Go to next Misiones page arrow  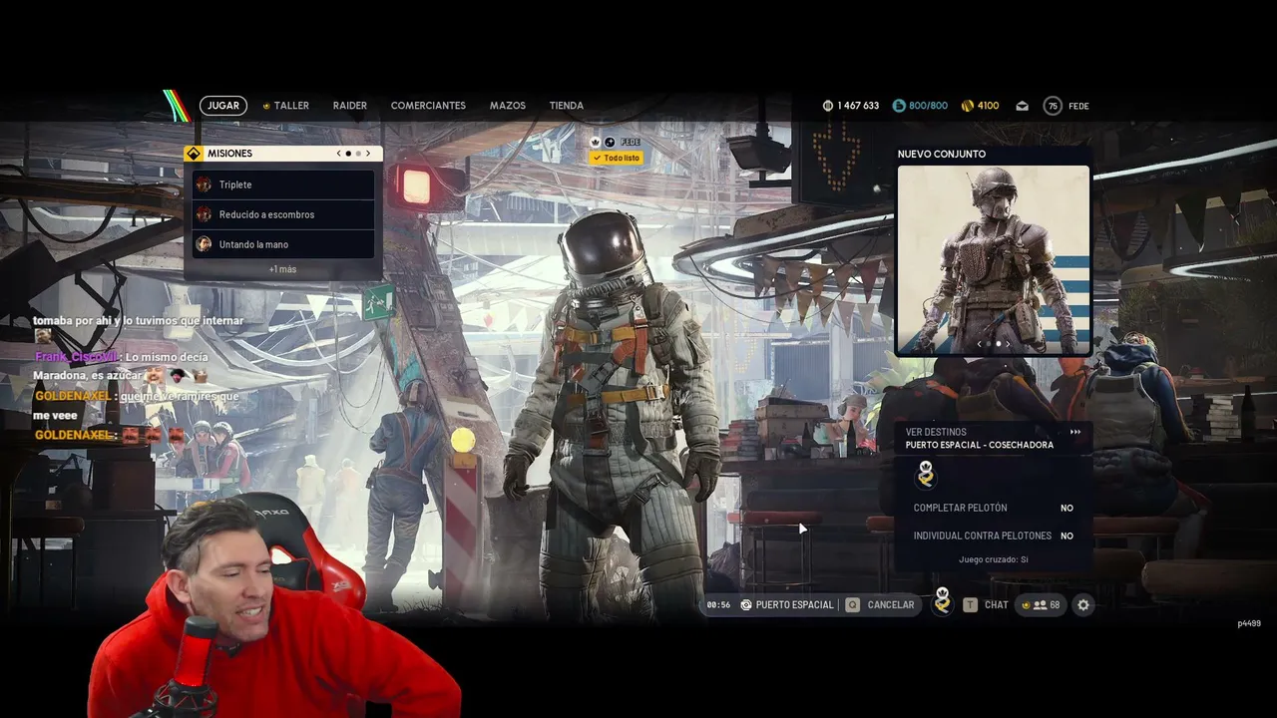pyautogui.click(x=368, y=154)
